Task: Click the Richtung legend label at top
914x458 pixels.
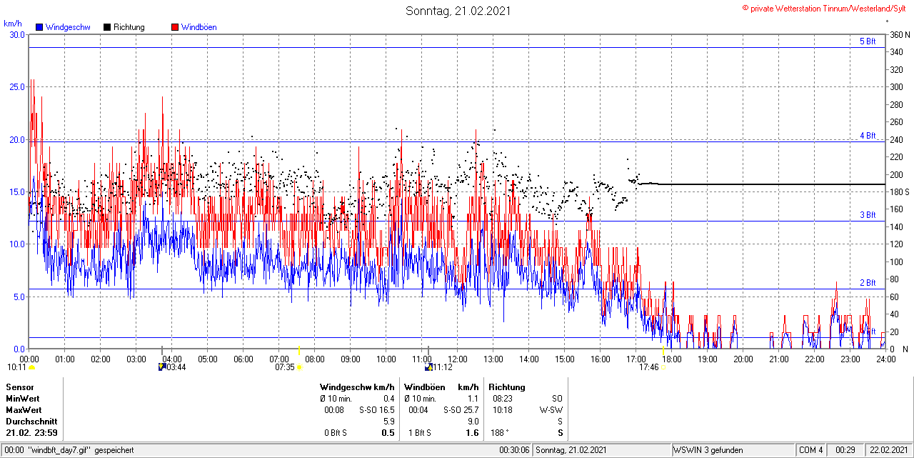Action: coord(129,27)
